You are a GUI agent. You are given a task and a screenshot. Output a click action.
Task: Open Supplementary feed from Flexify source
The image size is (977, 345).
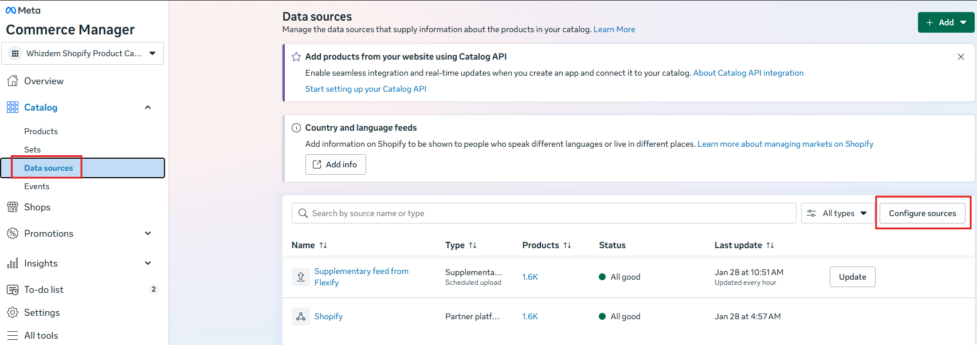click(x=362, y=277)
